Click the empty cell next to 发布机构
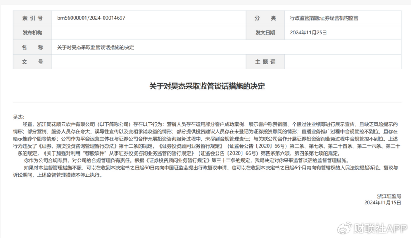This screenshot has height=238, width=411. [x=148, y=33]
